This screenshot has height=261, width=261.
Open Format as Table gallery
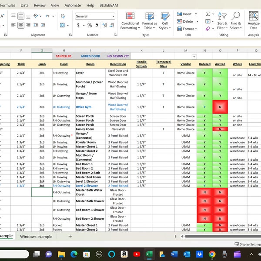150,21
